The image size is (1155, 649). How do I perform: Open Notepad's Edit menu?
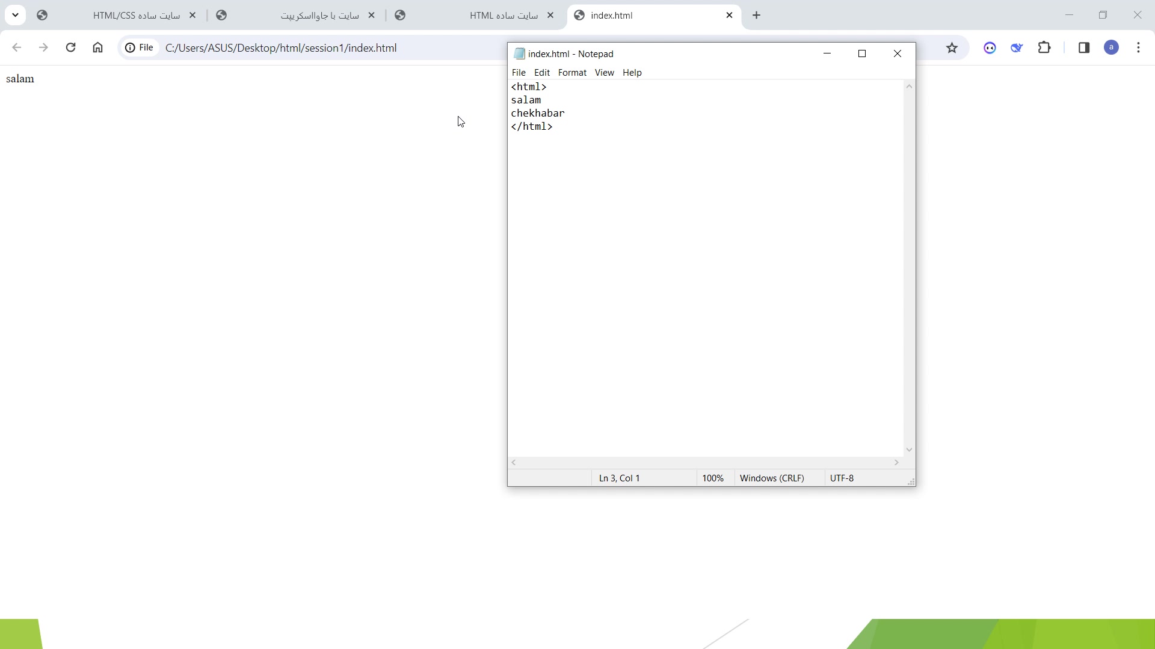point(541,73)
